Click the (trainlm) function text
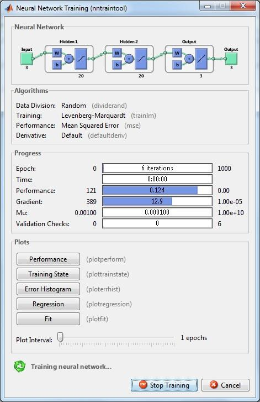This screenshot has height=402, width=260. (x=144, y=116)
